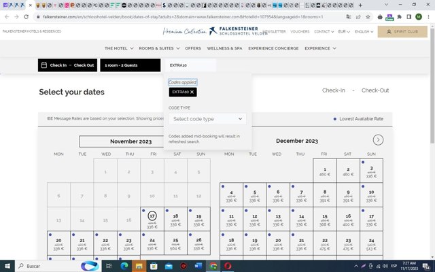Open the Chrome three-dot menu
Image resolution: width=435 pixels, height=272 pixels.
click(x=429, y=17)
